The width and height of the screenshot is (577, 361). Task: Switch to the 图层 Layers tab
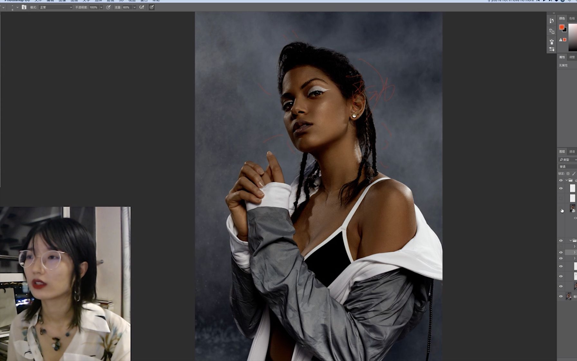click(562, 151)
